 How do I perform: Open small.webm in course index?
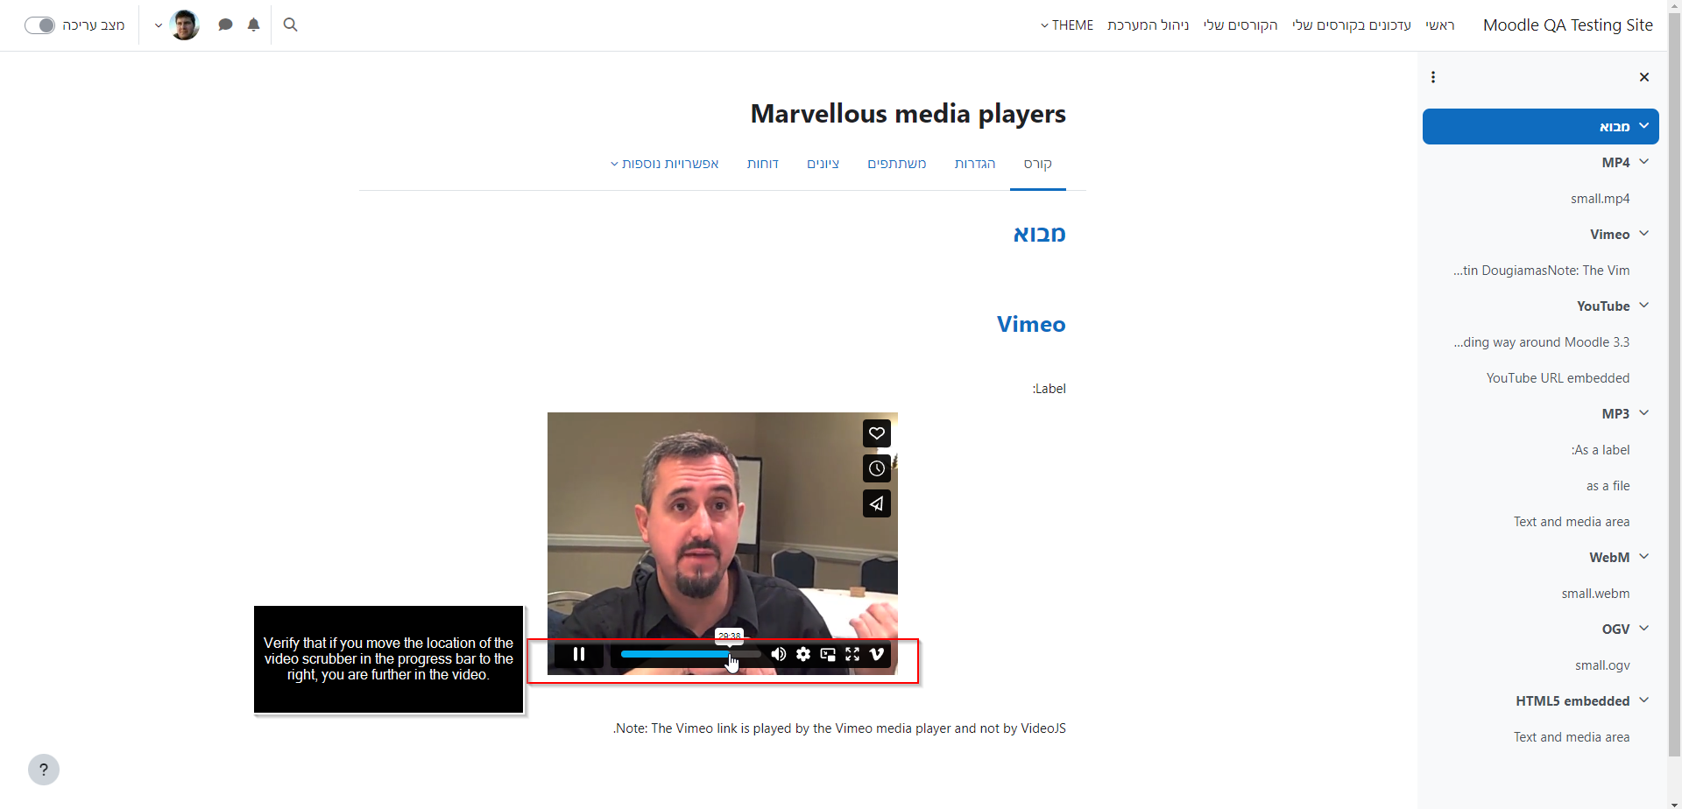pyautogui.click(x=1595, y=594)
